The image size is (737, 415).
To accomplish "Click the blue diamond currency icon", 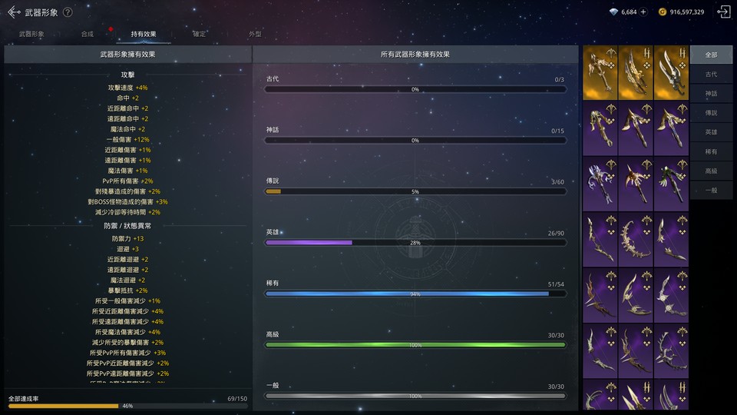I will [613, 12].
